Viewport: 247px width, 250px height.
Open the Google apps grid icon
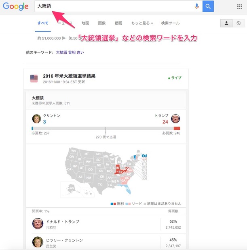239,6
